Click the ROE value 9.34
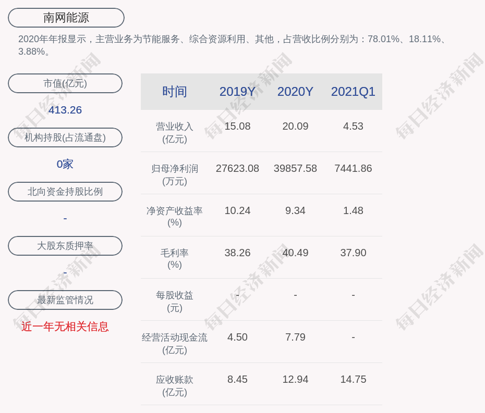Viewport: 485px width, 413px height. 295,211
